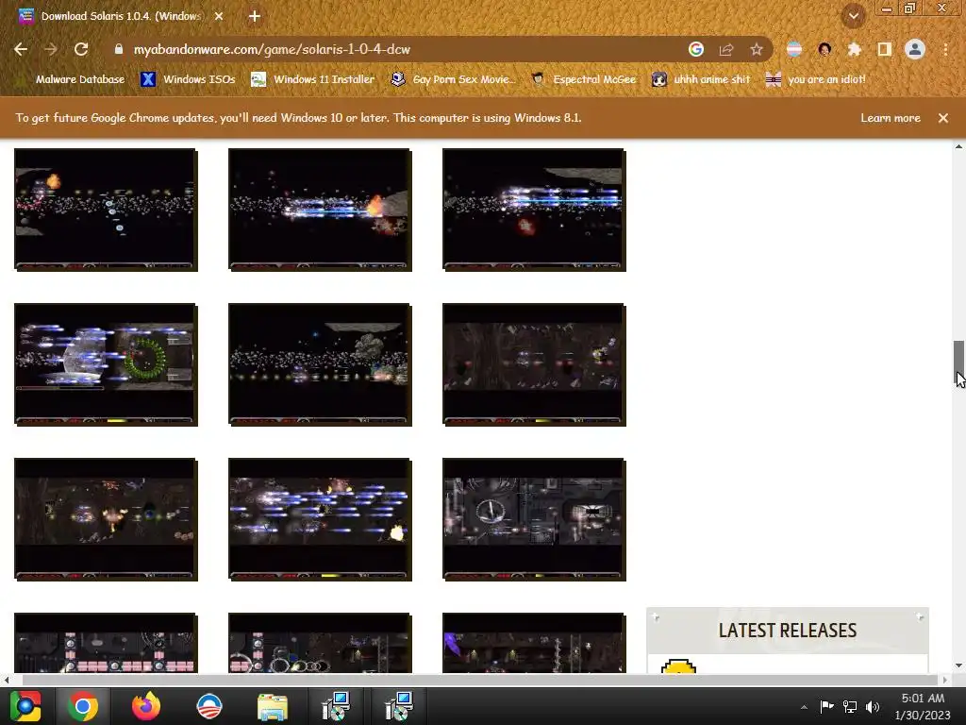Open second installer icon in taskbar

[399, 706]
